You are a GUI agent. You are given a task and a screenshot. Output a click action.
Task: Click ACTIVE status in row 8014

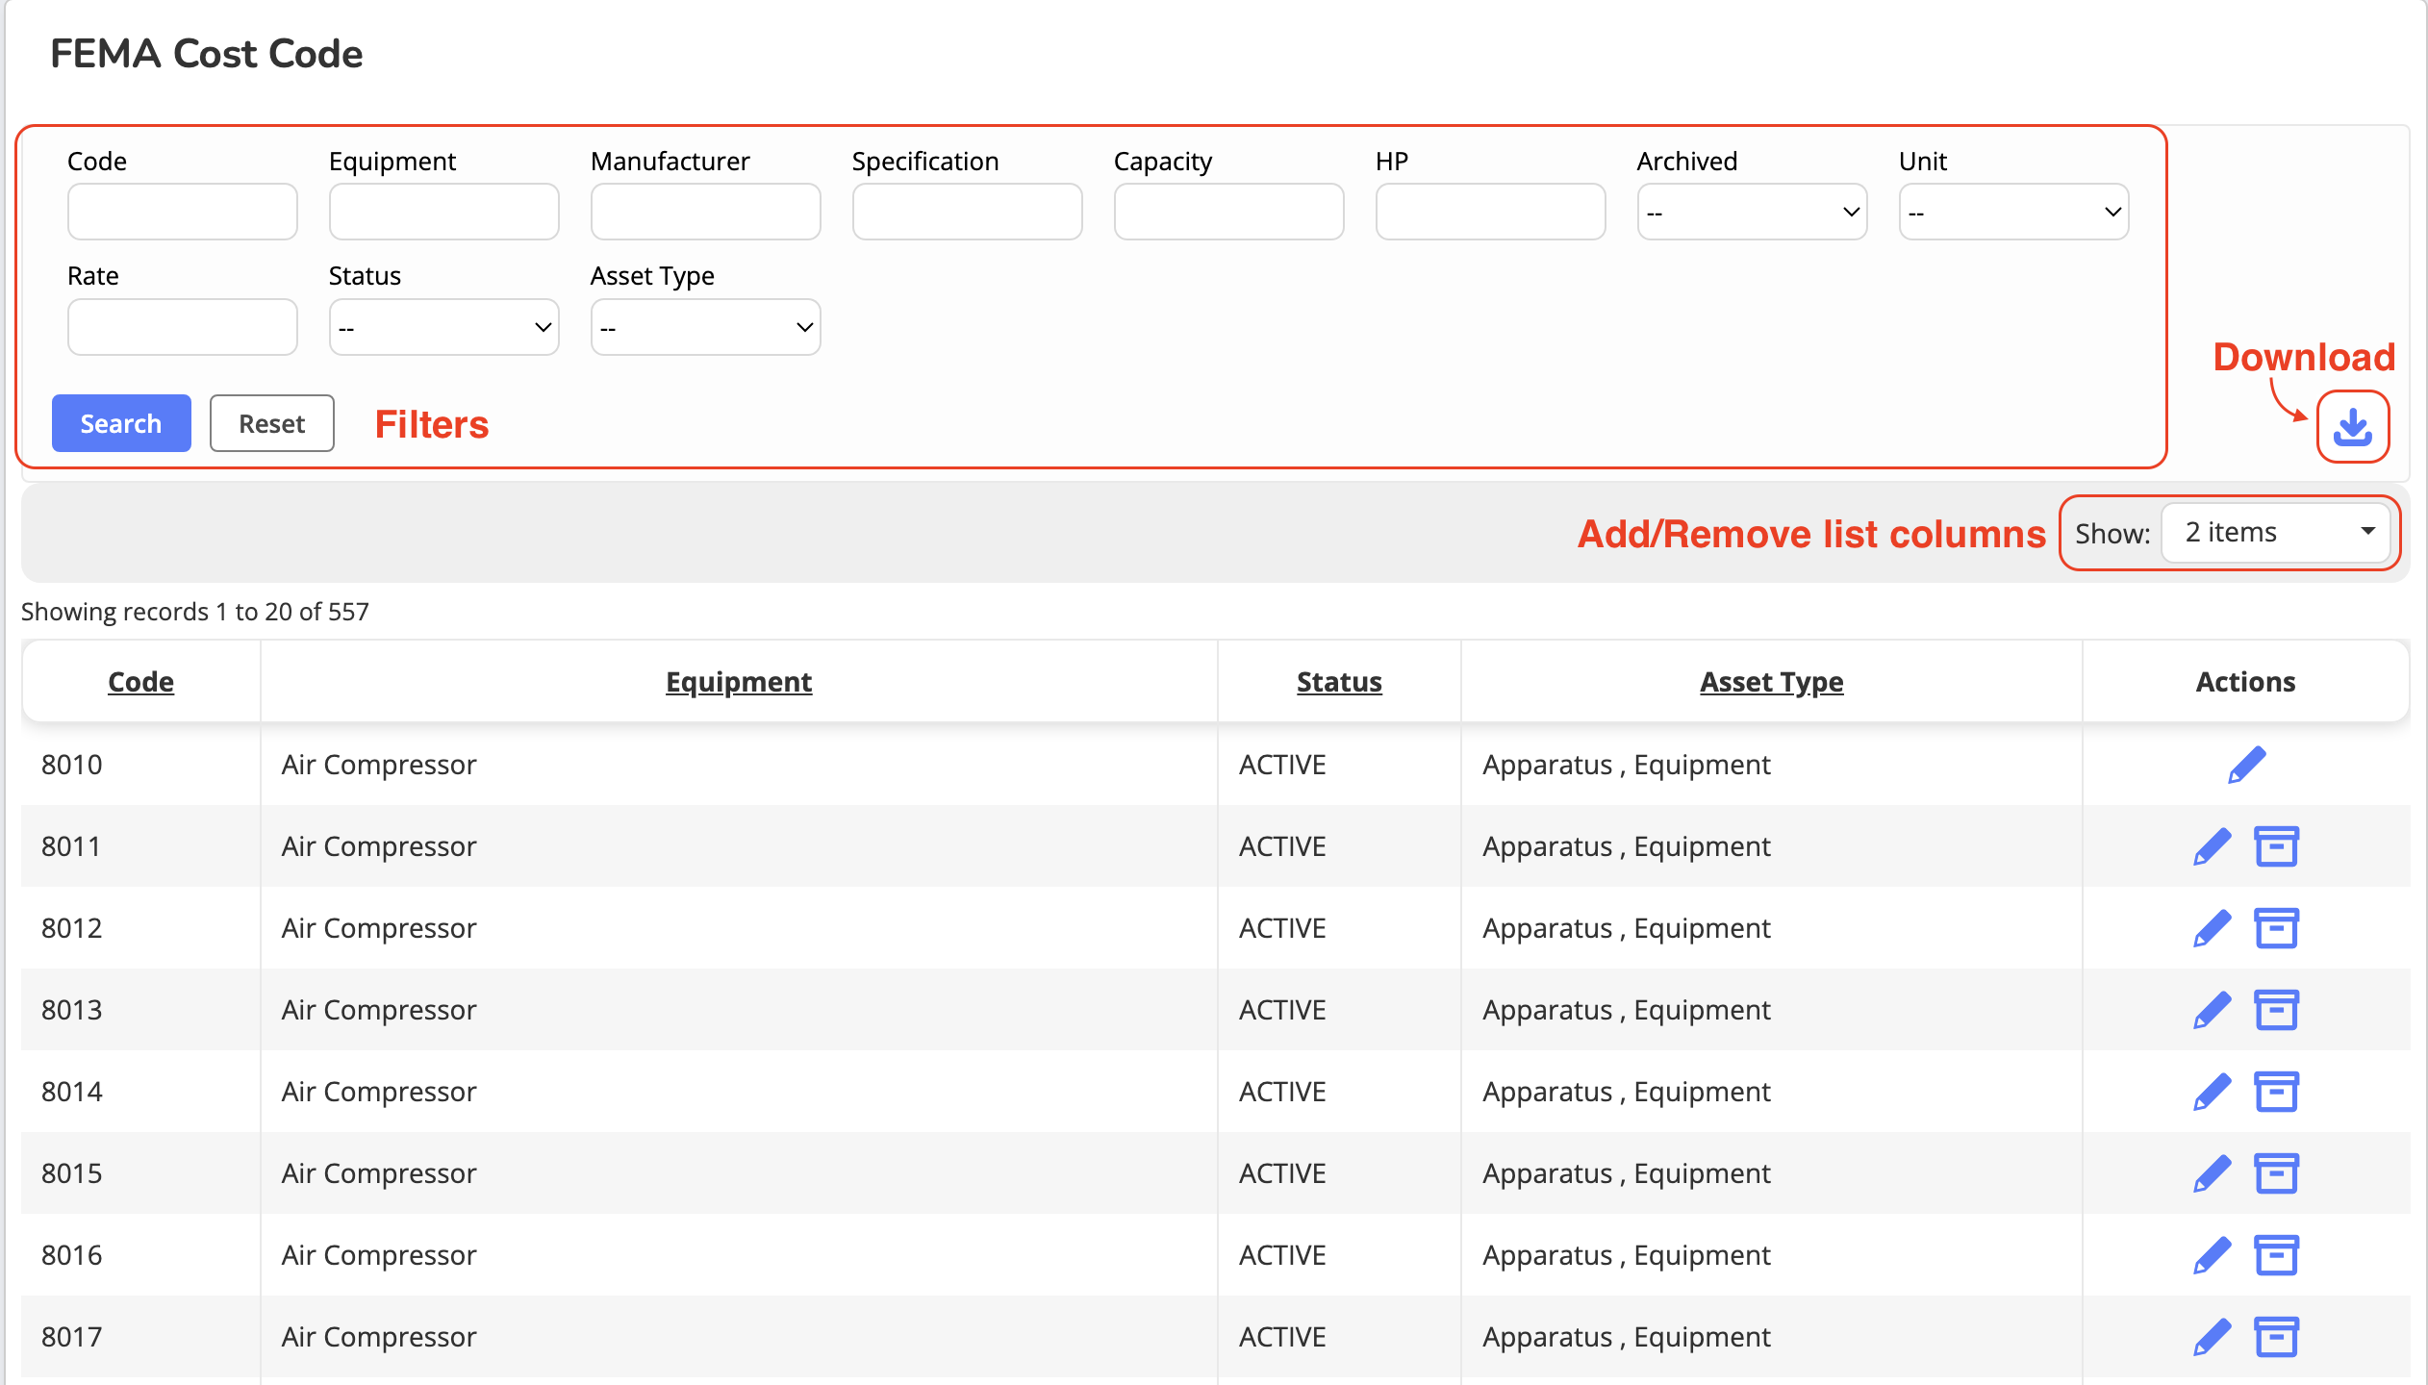point(1282,1092)
